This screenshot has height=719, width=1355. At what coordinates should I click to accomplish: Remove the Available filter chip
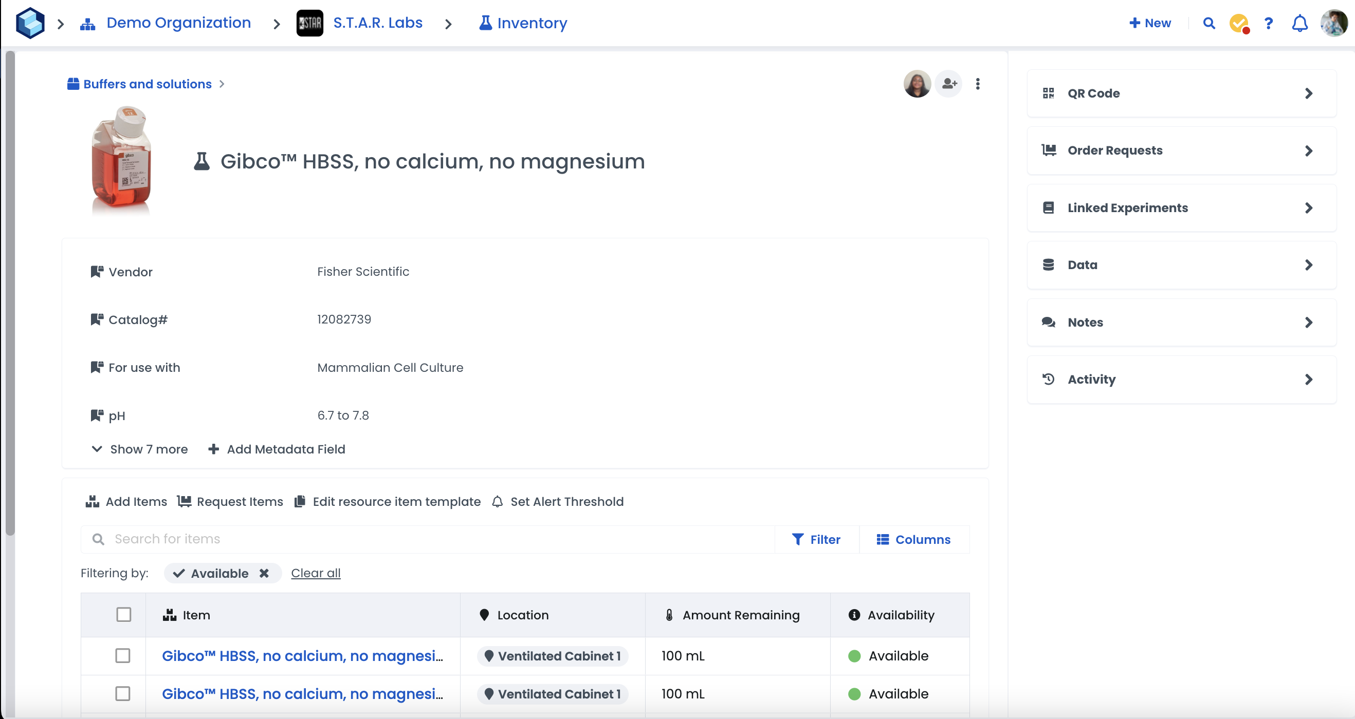(x=264, y=573)
